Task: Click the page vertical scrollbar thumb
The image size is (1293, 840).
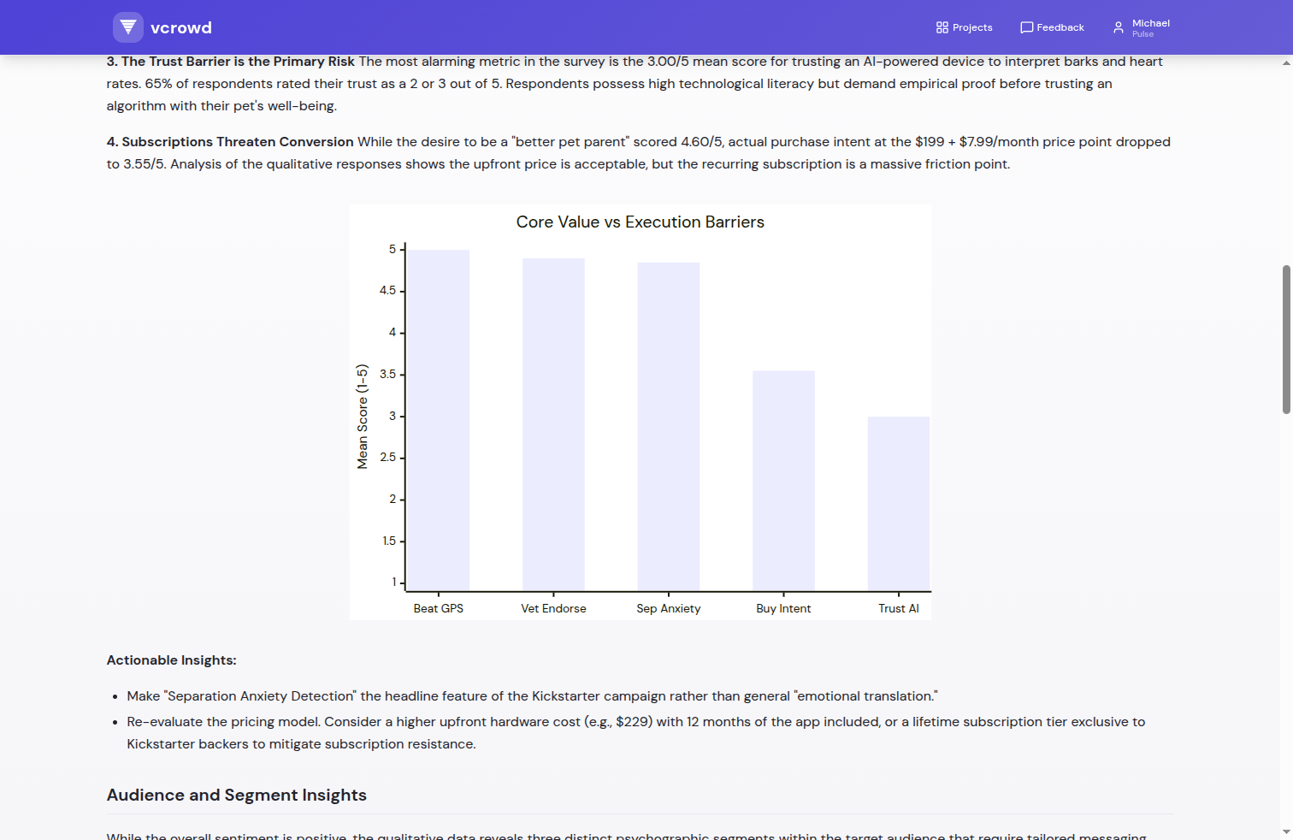Action: pyautogui.click(x=1286, y=340)
